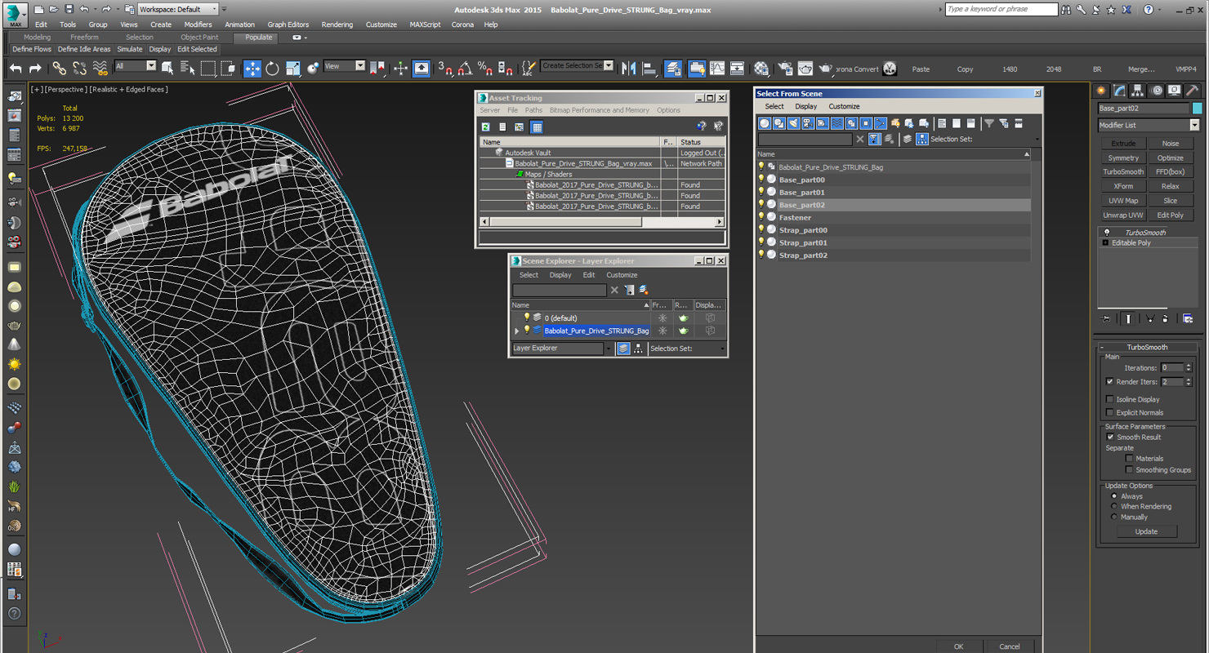This screenshot has height=653, width=1209.
Task: Toggle Percent Snap in toolbar
Action: [485, 69]
